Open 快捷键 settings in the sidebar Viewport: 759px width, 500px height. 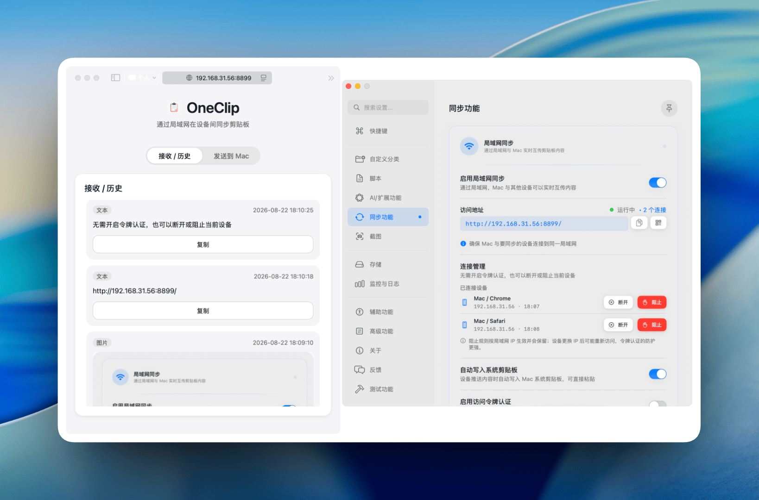pyautogui.click(x=388, y=131)
